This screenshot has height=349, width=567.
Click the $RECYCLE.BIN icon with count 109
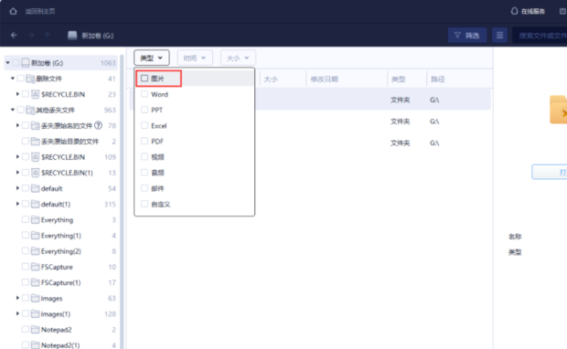click(x=35, y=157)
